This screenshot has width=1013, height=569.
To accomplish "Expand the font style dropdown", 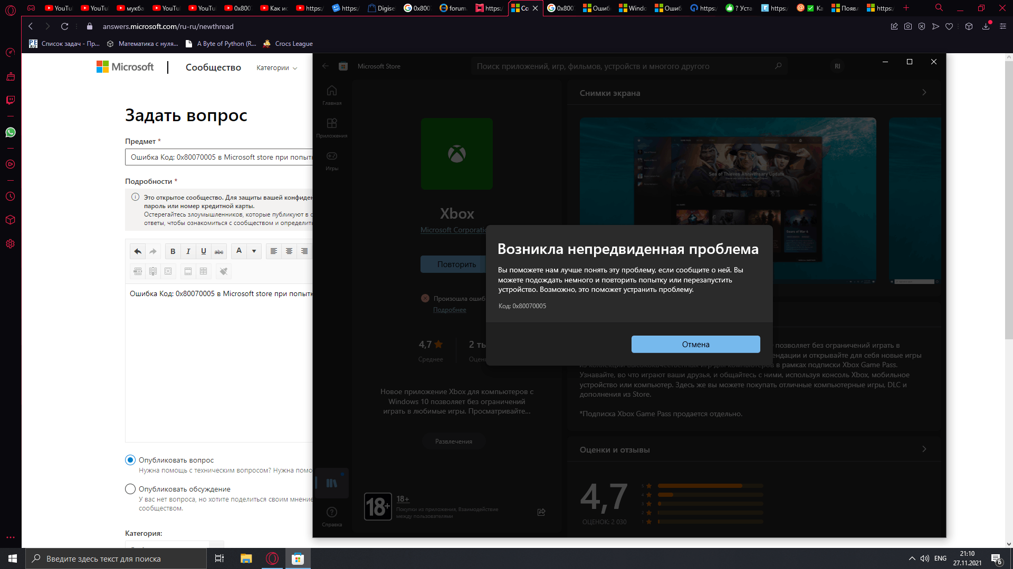I will pos(253,251).
